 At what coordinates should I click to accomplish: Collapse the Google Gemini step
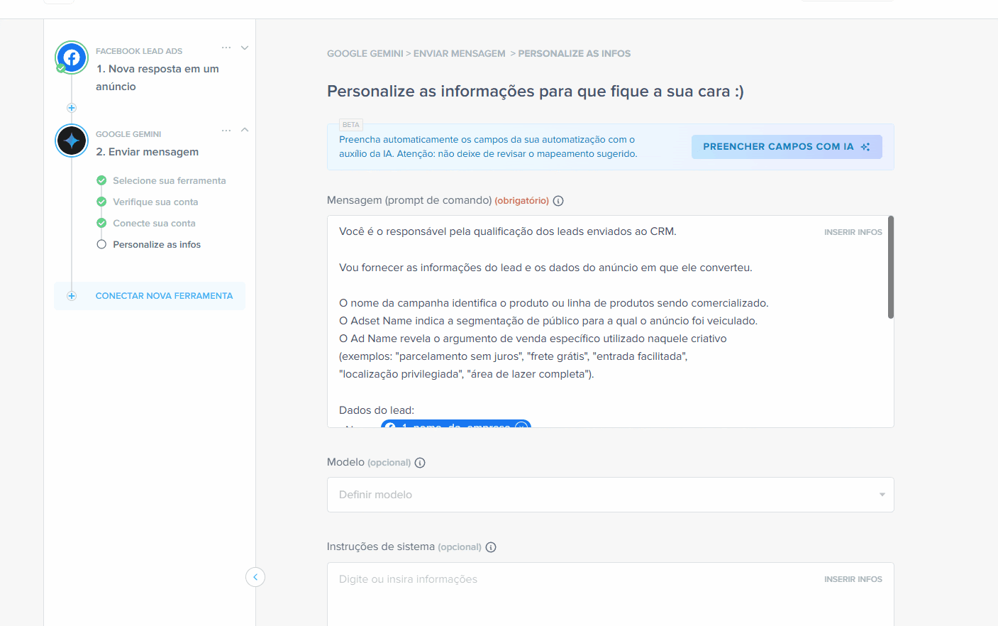click(x=245, y=130)
